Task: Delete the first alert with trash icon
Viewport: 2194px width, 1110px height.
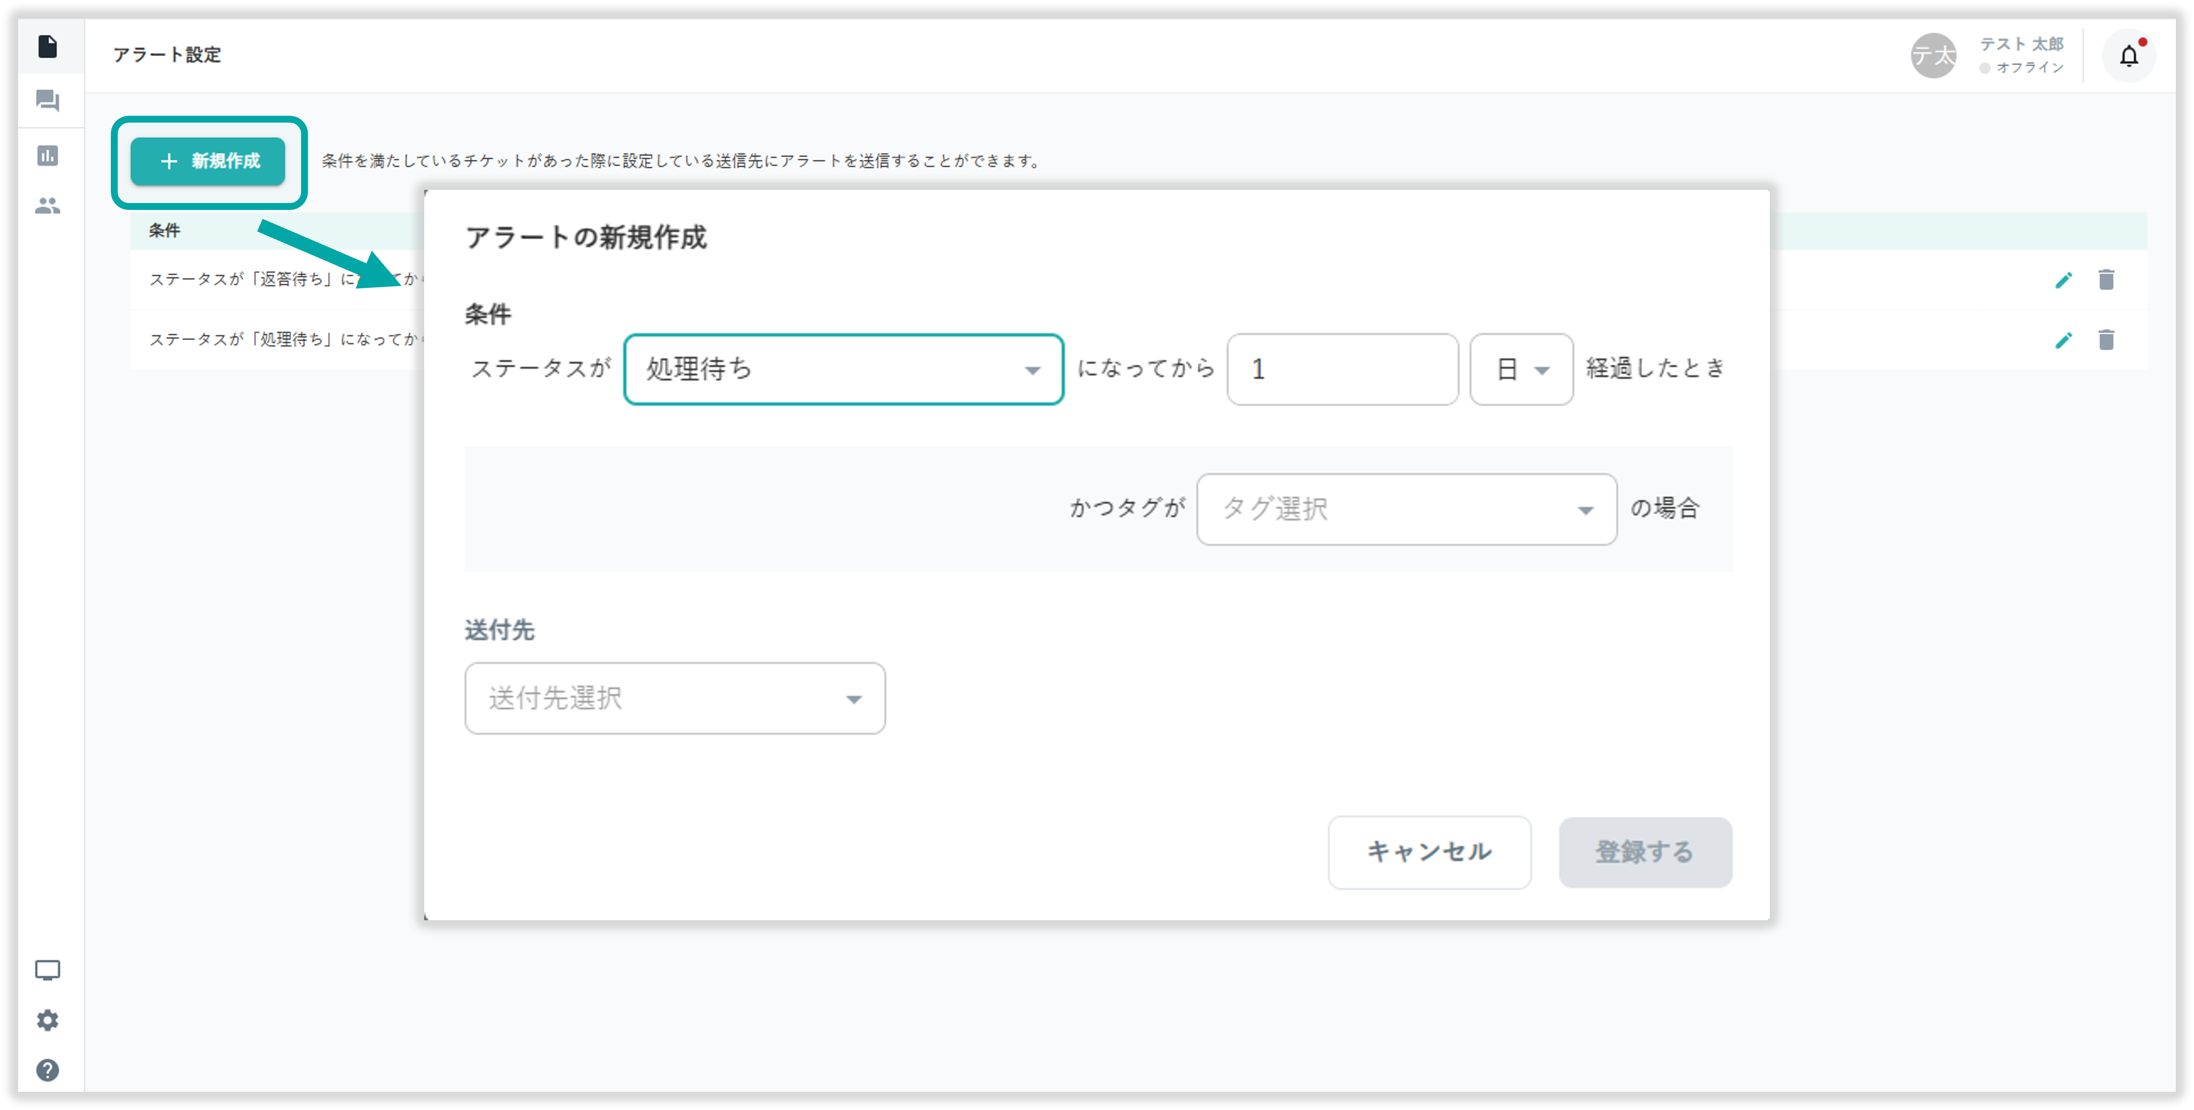Action: [x=2106, y=280]
